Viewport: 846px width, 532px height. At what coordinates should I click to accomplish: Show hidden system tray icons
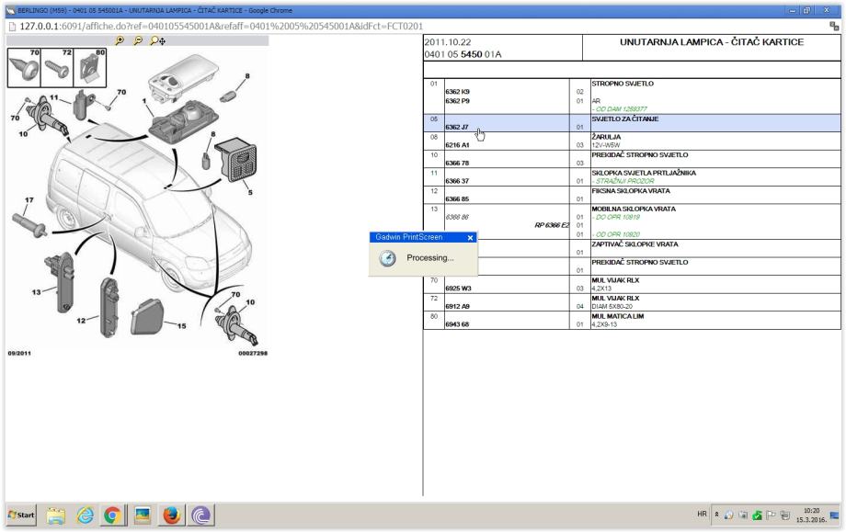[x=718, y=515]
